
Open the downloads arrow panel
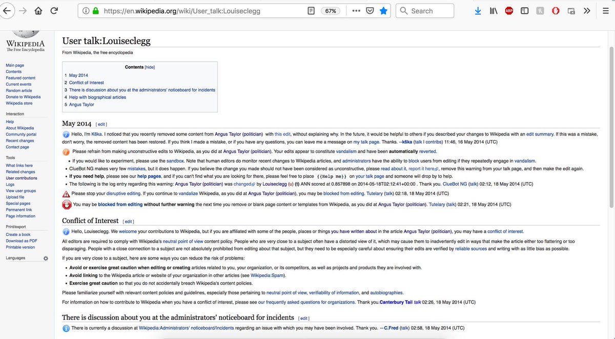coord(478,11)
